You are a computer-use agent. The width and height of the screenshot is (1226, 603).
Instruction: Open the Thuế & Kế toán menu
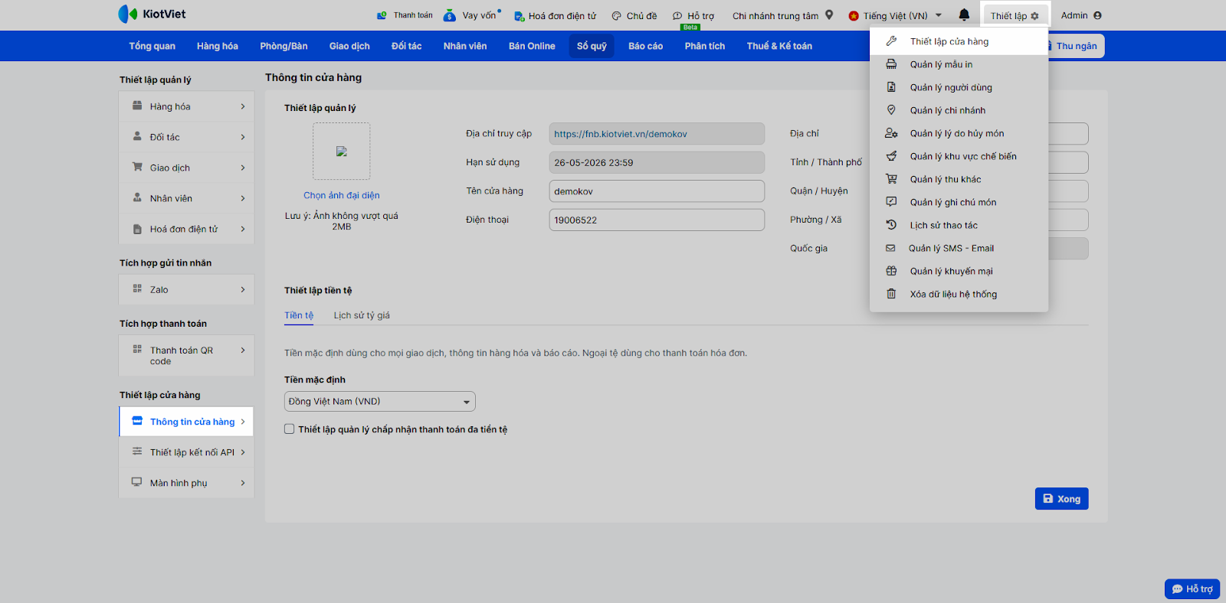779,46
